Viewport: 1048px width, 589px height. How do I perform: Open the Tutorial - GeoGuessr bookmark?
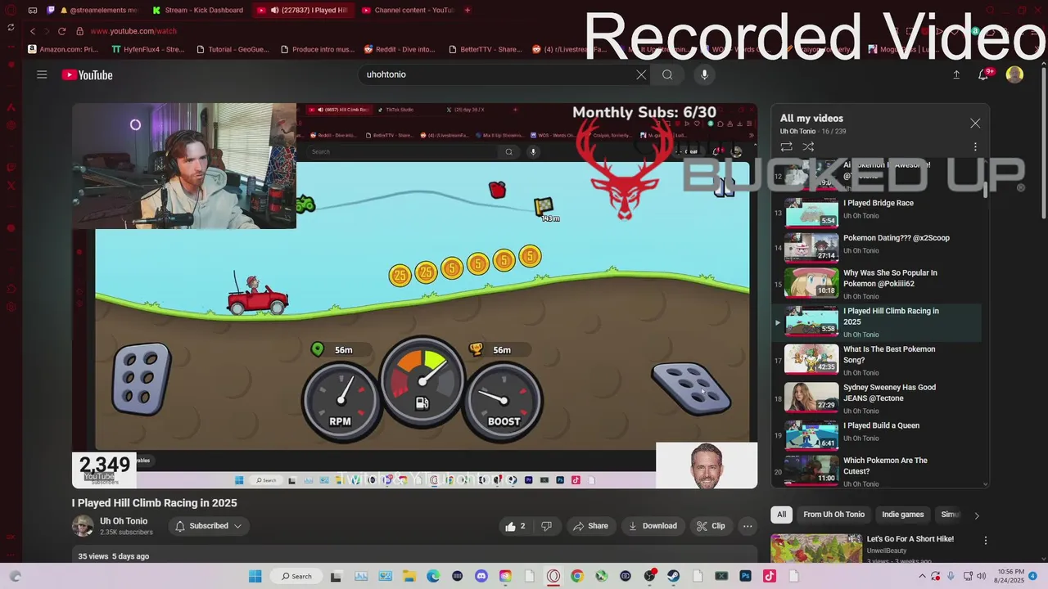(x=233, y=49)
